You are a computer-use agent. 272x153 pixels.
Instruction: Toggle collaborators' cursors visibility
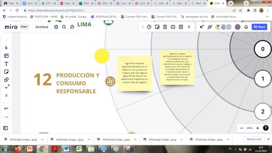202,27
